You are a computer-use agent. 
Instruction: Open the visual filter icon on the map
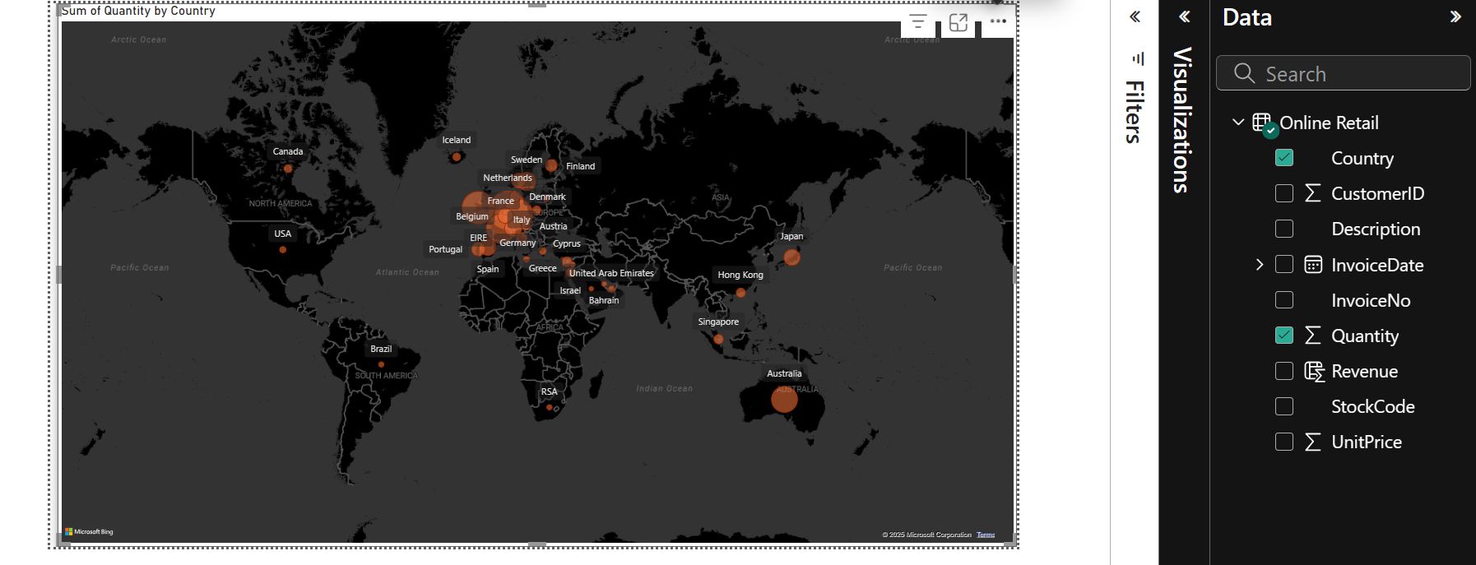pyautogui.click(x=918, y=22)
